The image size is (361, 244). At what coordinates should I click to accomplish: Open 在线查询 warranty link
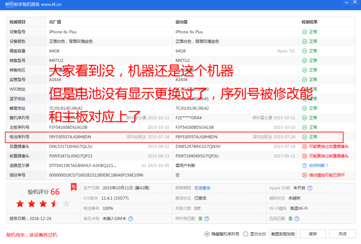coord(202,188)
